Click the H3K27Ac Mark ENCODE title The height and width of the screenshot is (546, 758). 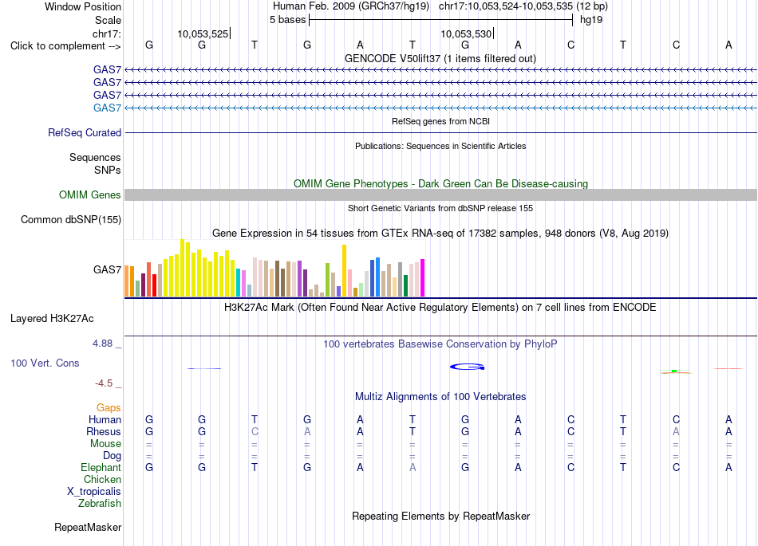440,307
